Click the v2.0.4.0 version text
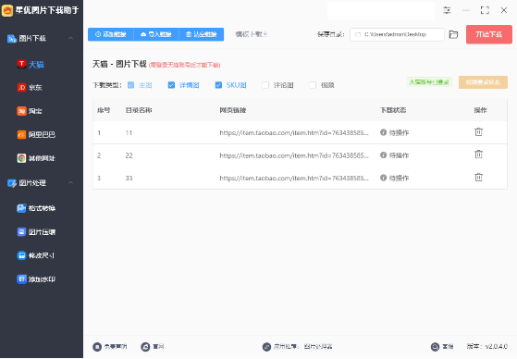Image resolution: width=517 pixels, height=359 pixels. coord(497,347)
